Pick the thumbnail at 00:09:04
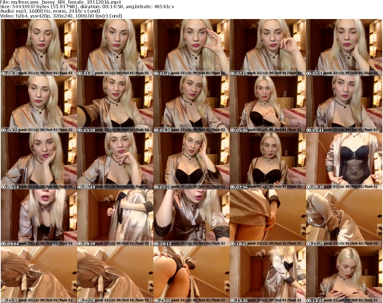 click(x=39, y=218)
